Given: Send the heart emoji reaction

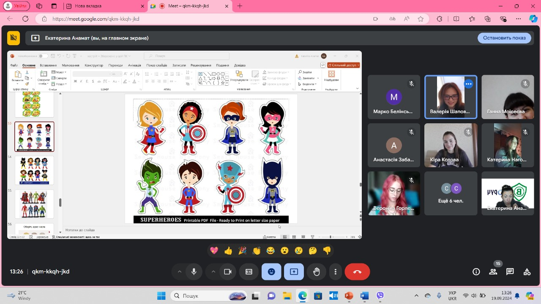Looking at the screenshot, I should point(214,250).
